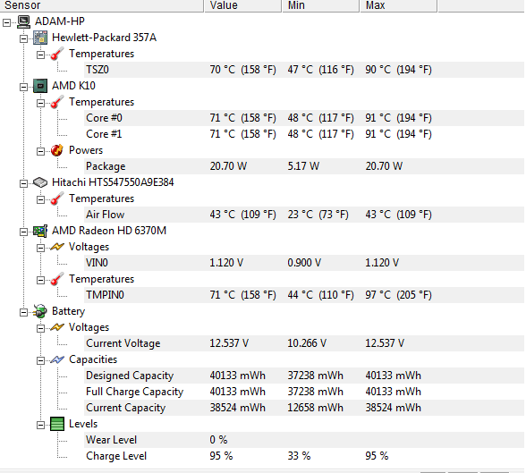
Task: Collapse the Battery Levels group
Action: (40, 425)
